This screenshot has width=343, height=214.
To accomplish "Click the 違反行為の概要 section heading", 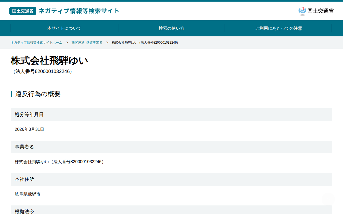I will tap(38, 94).
